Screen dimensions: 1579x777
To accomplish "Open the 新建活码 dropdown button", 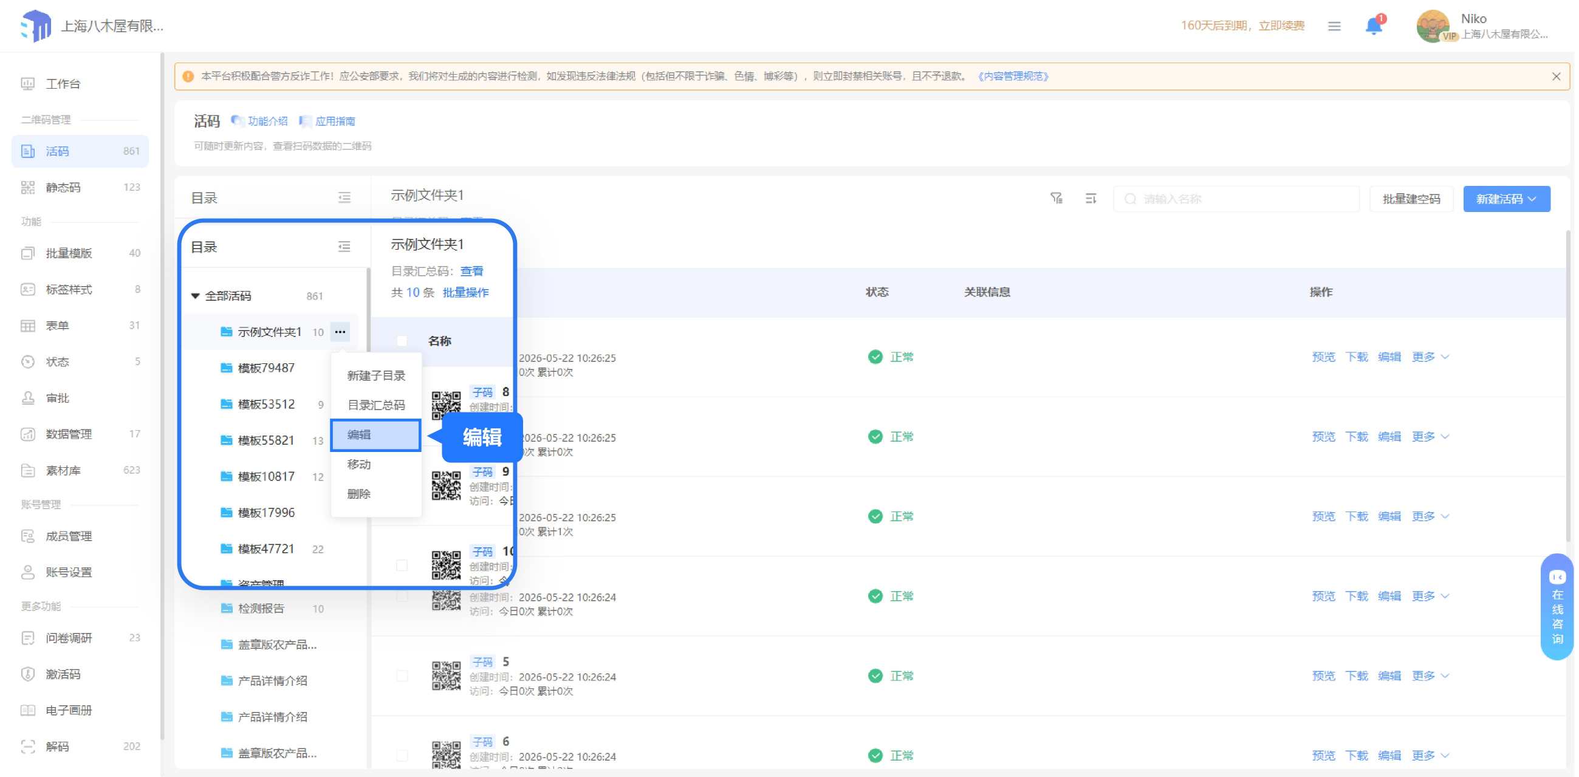I will pyautogui.click(x=1506, y=199).
